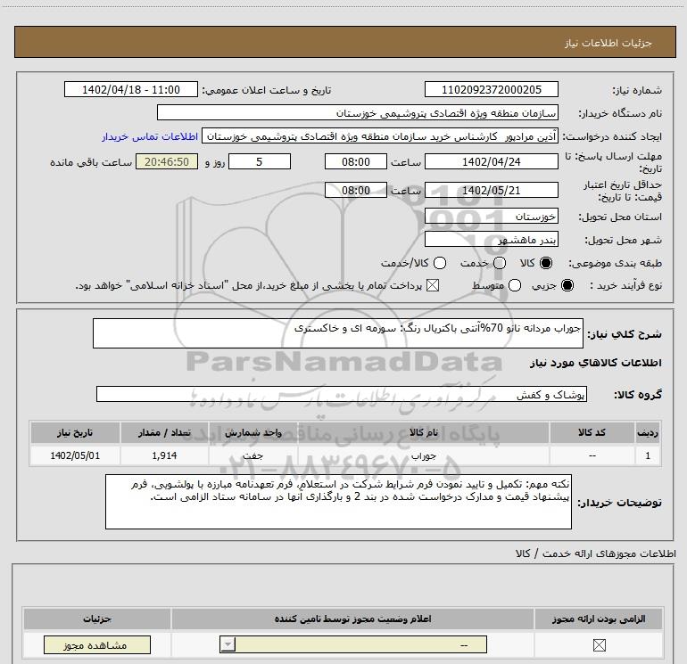Select the کالا radio button
The height and width of the screenshot is (664, 687).
pos(546,263)
